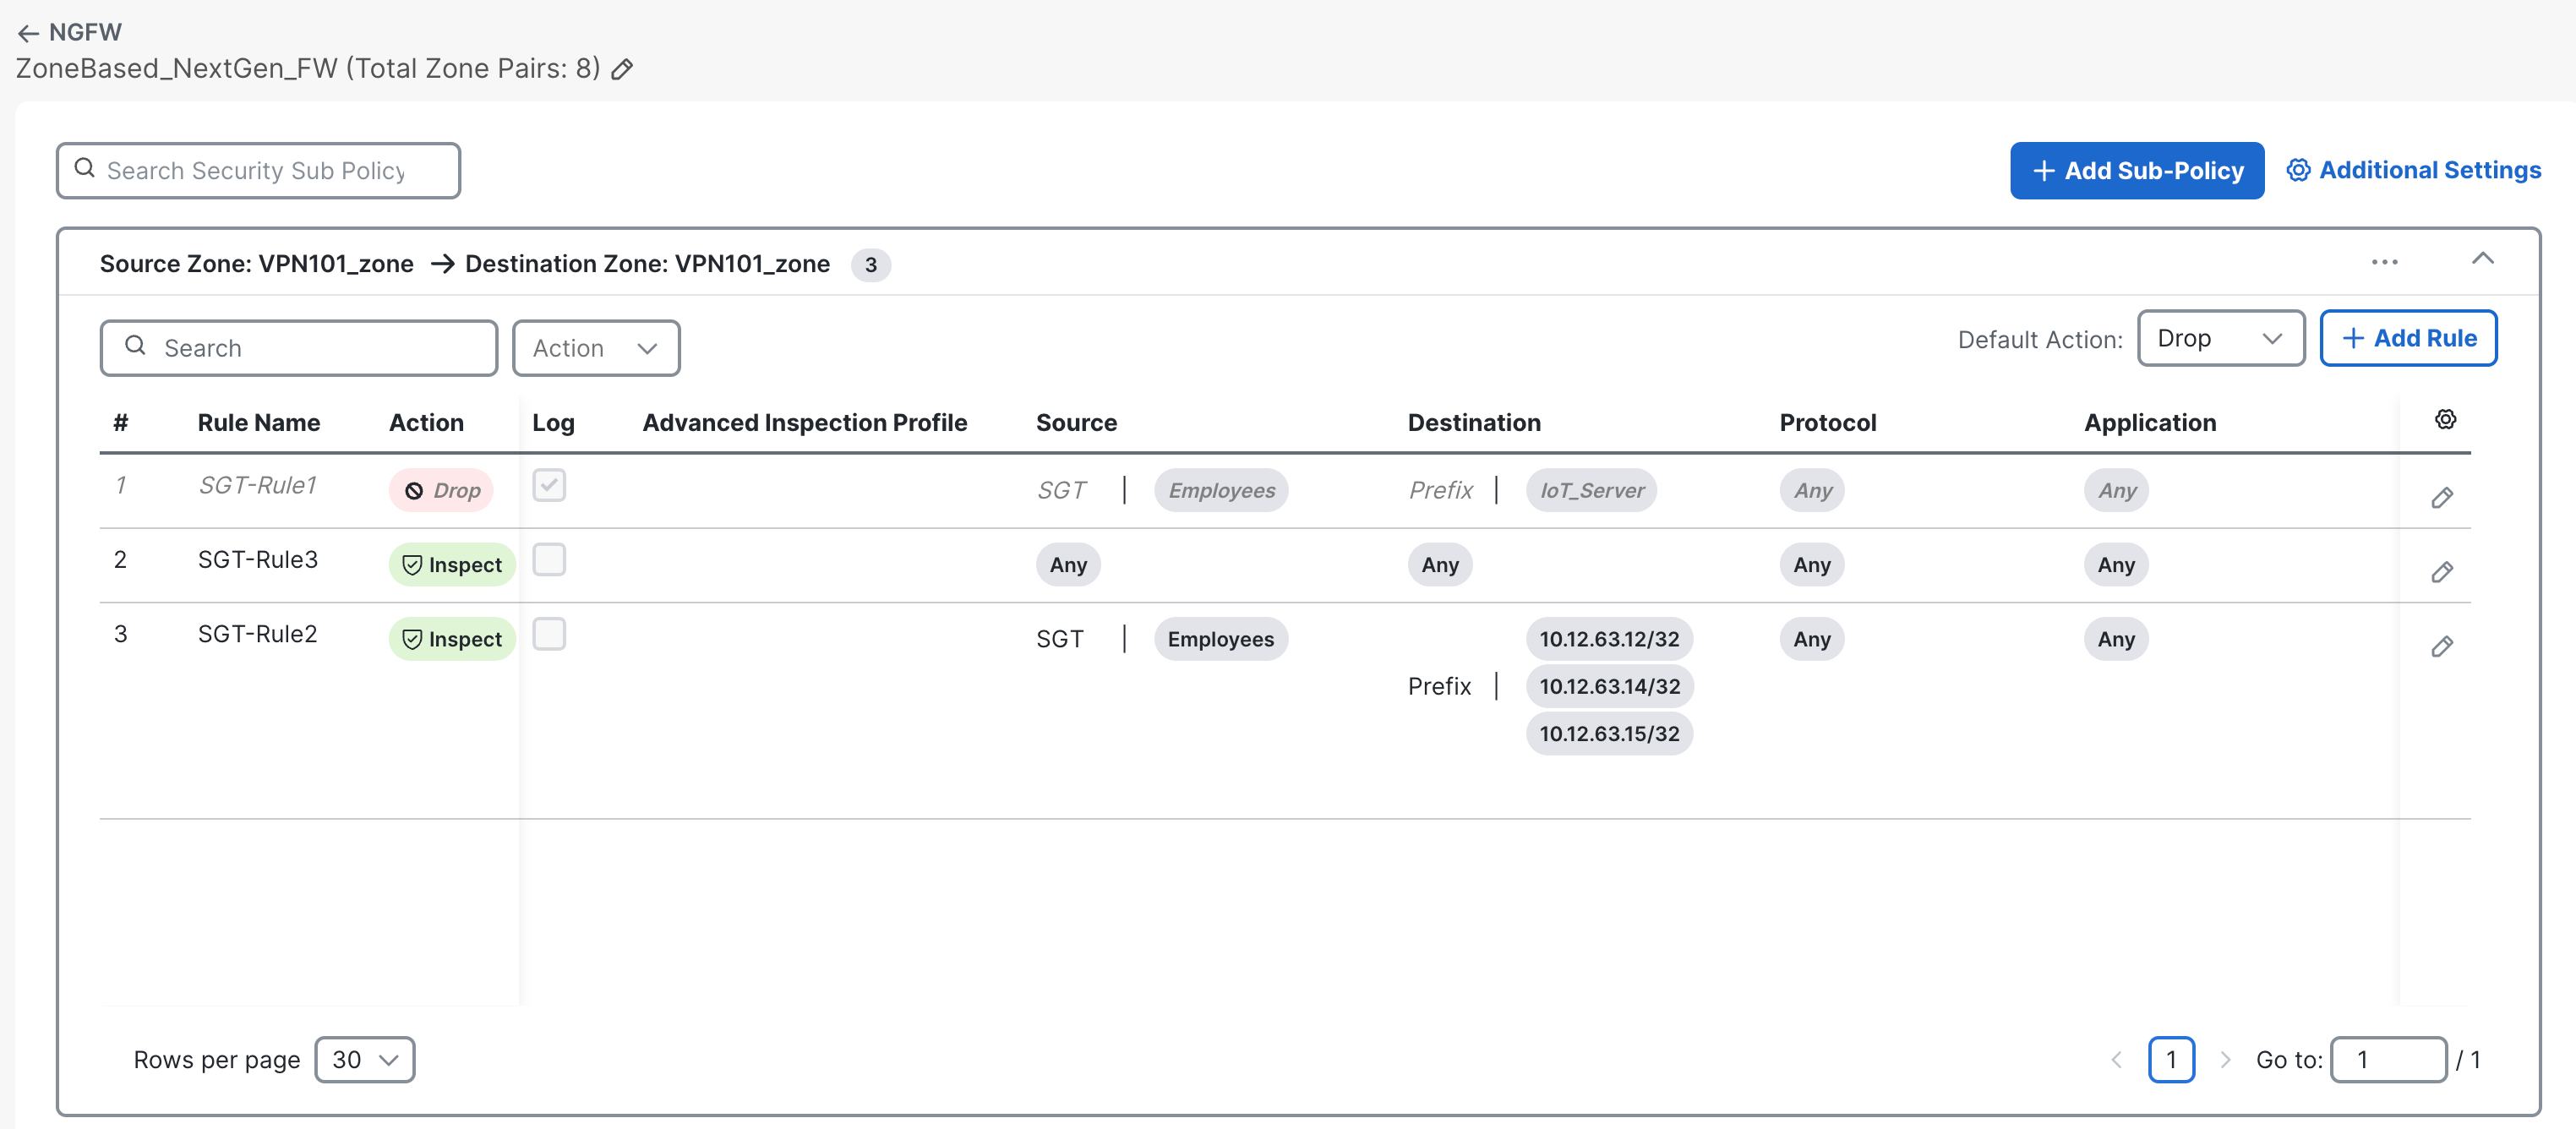Click the Any protocol tag of SGT-Rule2
The image size is (2576, 1129).
point(1812,639)
